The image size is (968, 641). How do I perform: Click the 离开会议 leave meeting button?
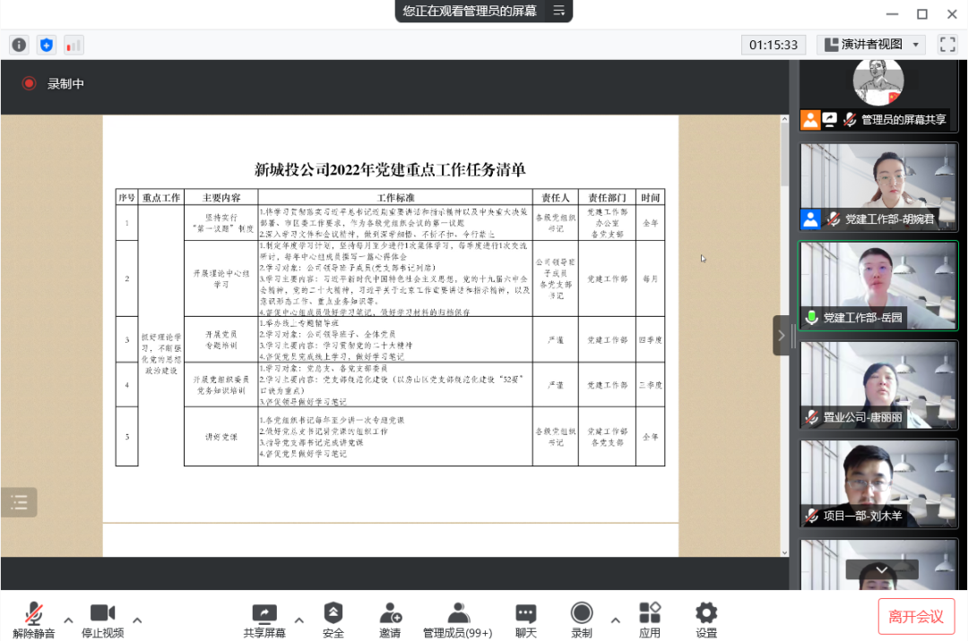pyautogui.click(x=916, y=616)
